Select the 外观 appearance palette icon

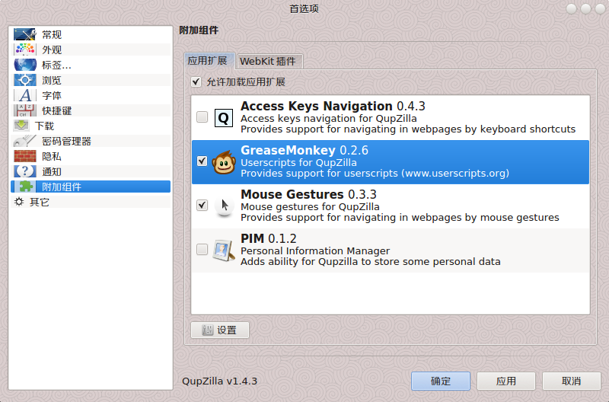[x=25, y=49]
